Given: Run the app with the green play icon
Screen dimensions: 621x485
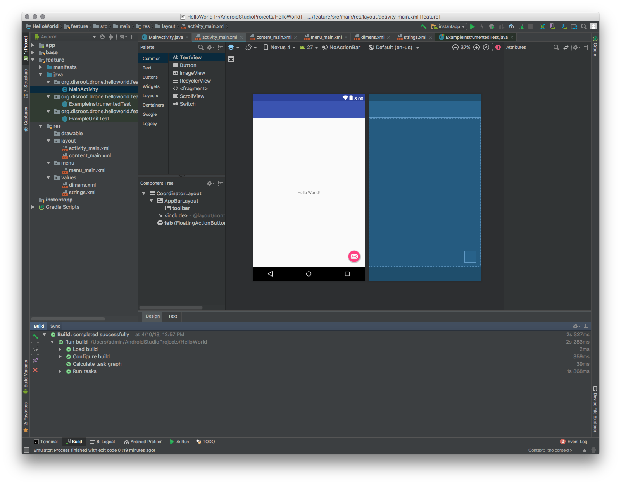Looking at the screenshot, I should coord(472,27).
